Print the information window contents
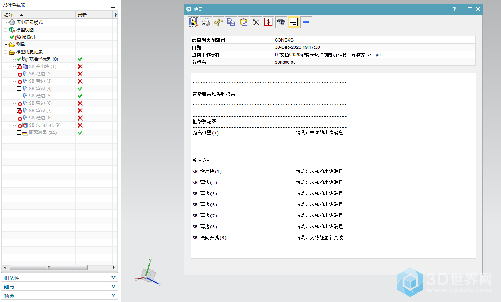The width and height of the screenshot is (501, 302). 206,22
